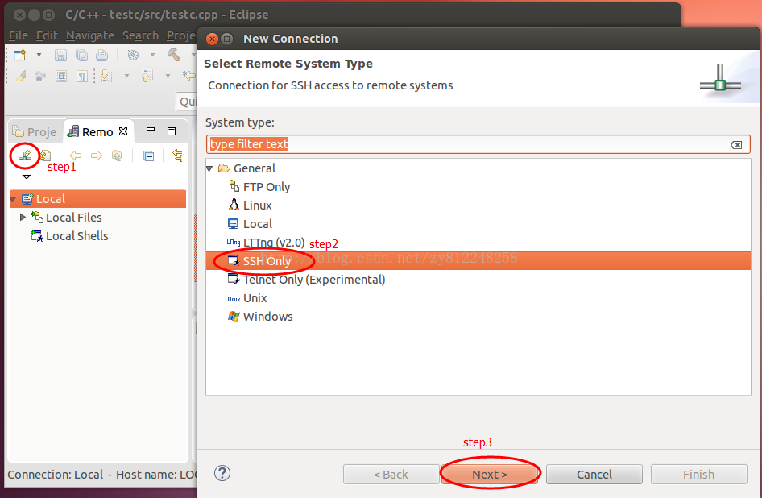The image size is (762, 498).
Task: Click the Forward arrow in Remote Systems toolbar
Action: coord(97,156)
